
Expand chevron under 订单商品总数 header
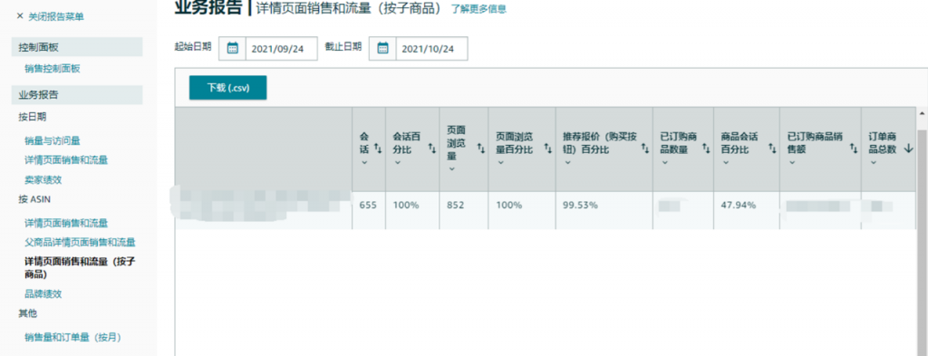tap(873, 163)
